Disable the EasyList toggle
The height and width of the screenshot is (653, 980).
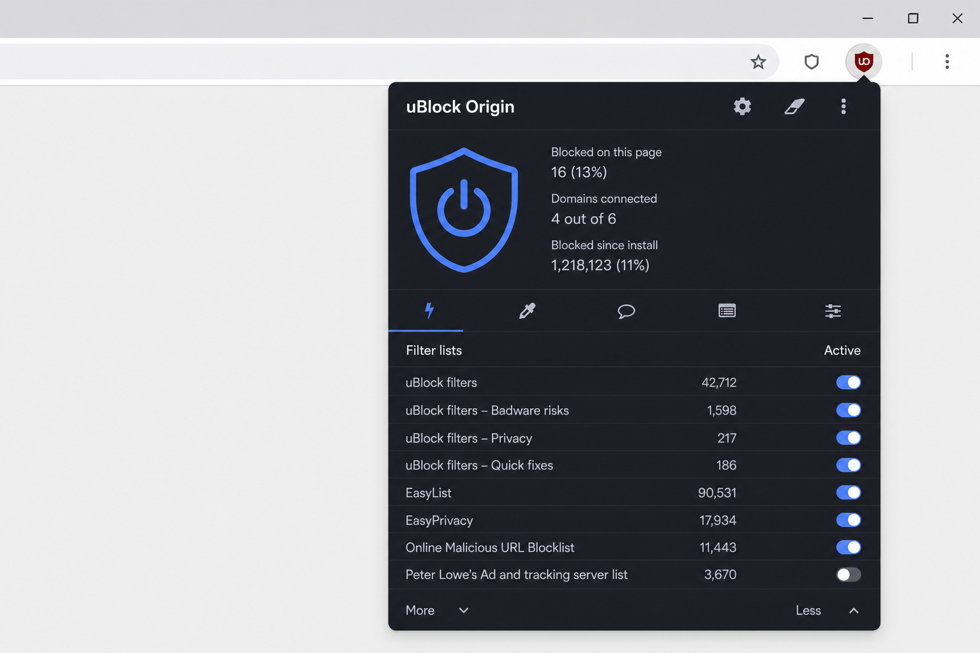click(849, 492)
